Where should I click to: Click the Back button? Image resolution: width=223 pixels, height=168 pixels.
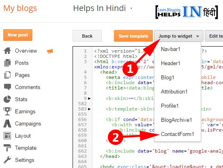pos(87,36)
